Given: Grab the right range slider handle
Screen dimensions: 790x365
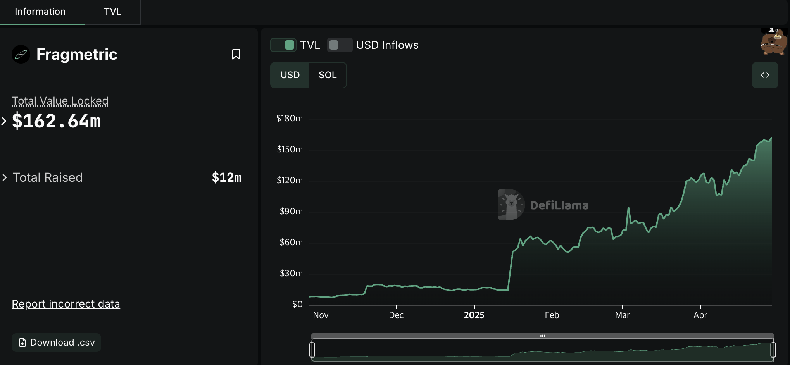Looking at the screenshot, I should coord(773,350).
